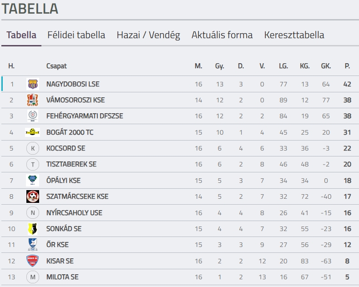Click the Szatmárcseke KSE red ball logo
359x287 pixels.
pyautogui.click(x=32, y=196)
